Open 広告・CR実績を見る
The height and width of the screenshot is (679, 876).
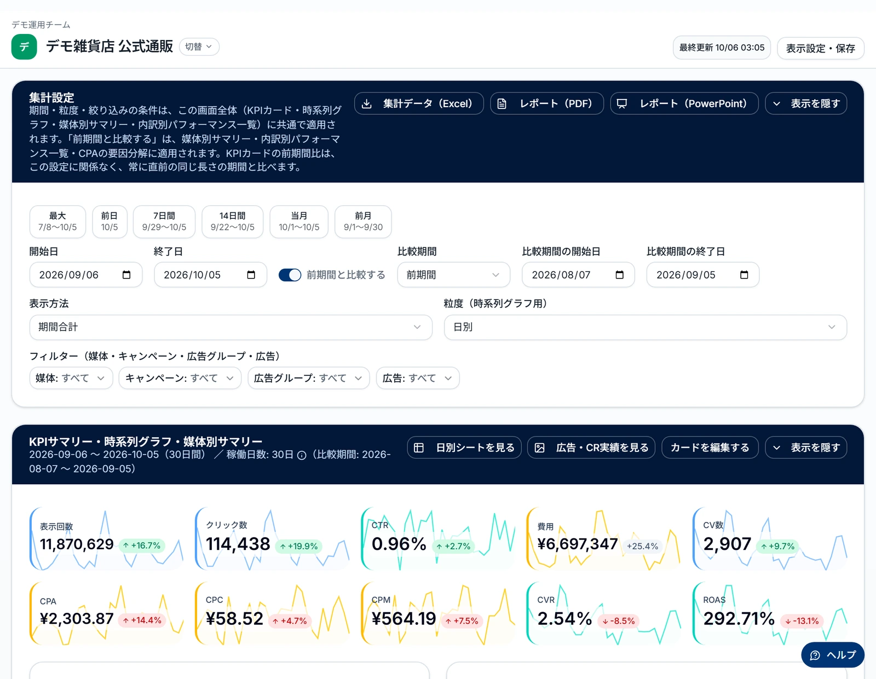591,448
